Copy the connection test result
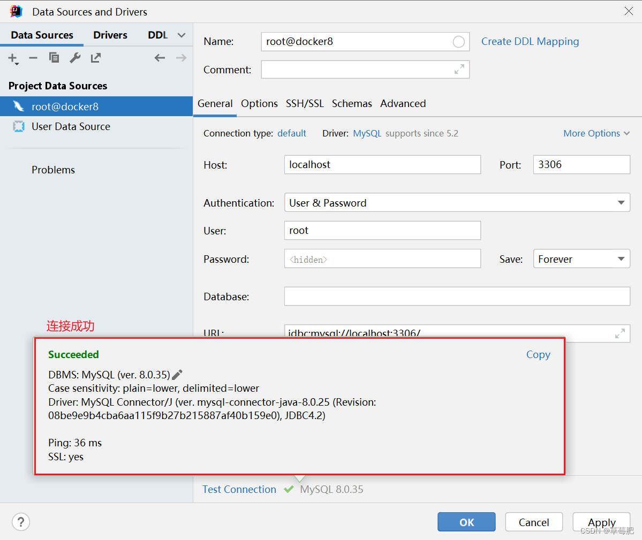This screenshot has width=642, height=540. (538, 355)
